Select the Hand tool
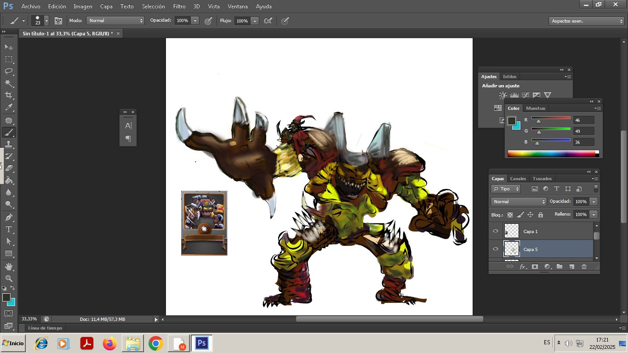The width and height of the screenshot is (628, 353). [9, 267]
